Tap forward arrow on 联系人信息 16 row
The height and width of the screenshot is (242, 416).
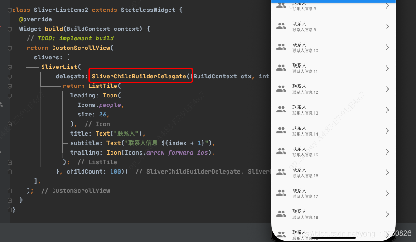(x=387, y=173)
